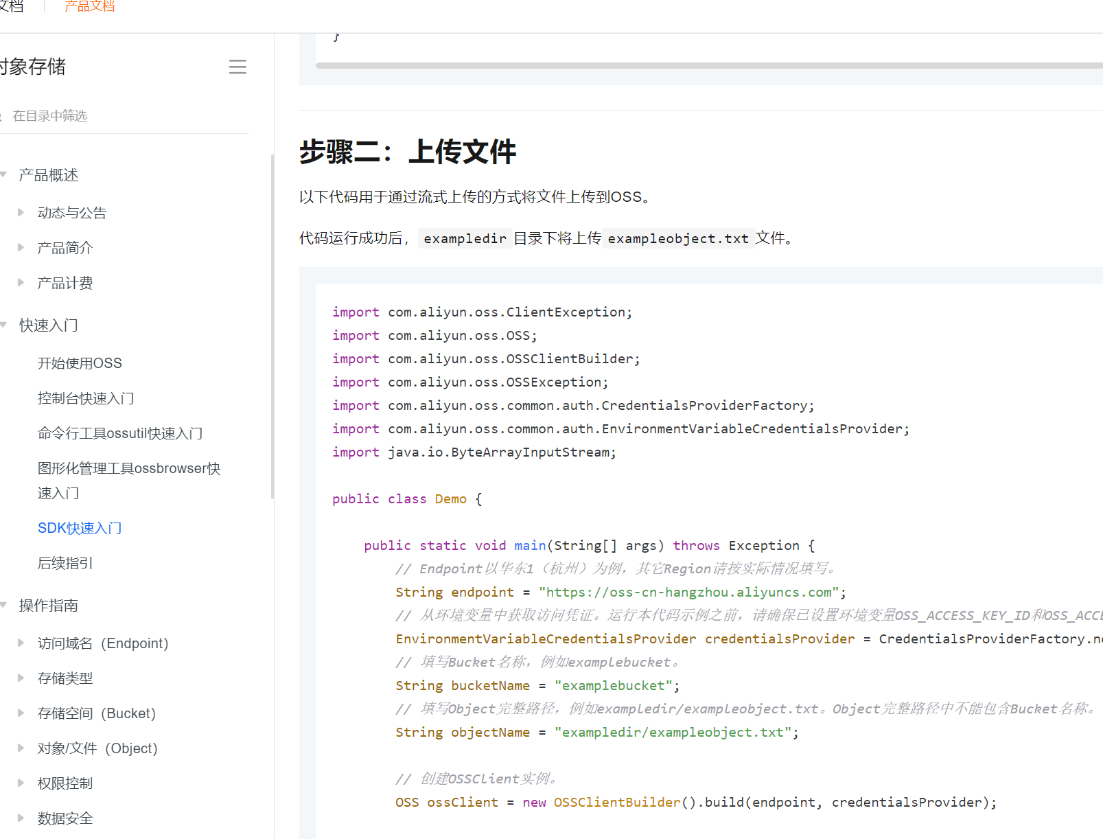Click the public class Demo line
The width and height of the screenshot is (1103, 839).
click(407, 499)
